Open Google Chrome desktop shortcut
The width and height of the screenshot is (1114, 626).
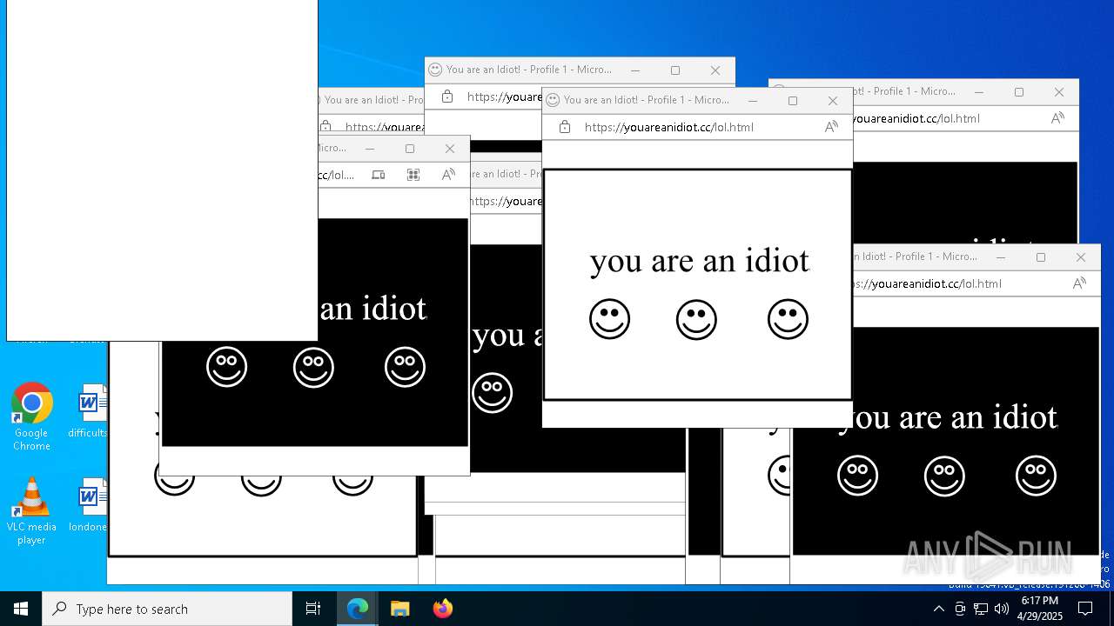31,416
